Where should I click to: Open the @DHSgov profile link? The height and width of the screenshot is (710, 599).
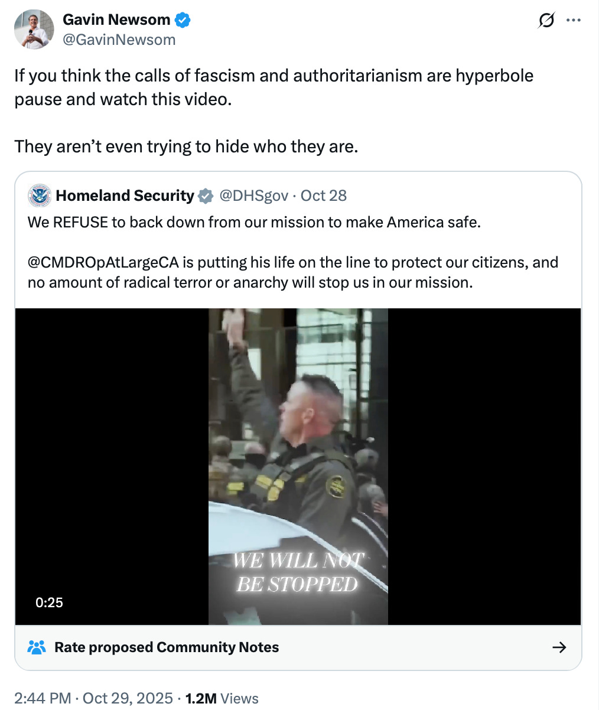pos(254,196)
